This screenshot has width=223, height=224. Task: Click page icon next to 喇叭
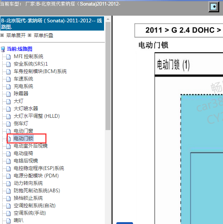9,221
